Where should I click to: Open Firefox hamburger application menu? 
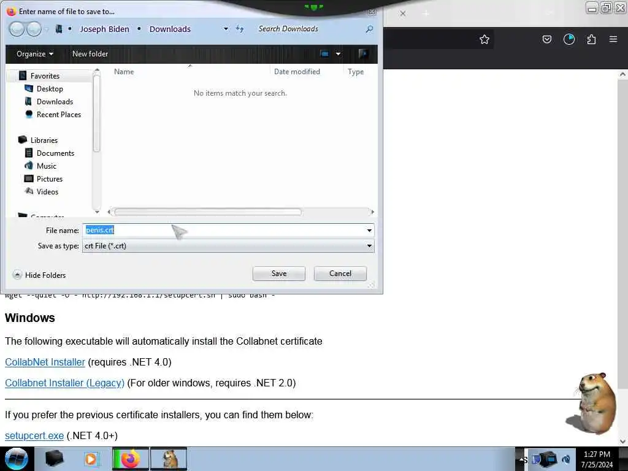pyautogui.click(x=613, y=39)
